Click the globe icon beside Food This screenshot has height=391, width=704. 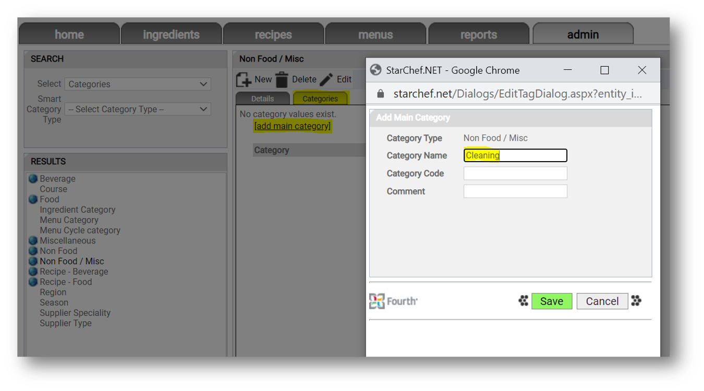pos(33,199)
